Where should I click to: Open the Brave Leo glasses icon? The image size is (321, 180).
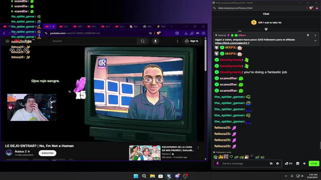(x=198, y=33)
